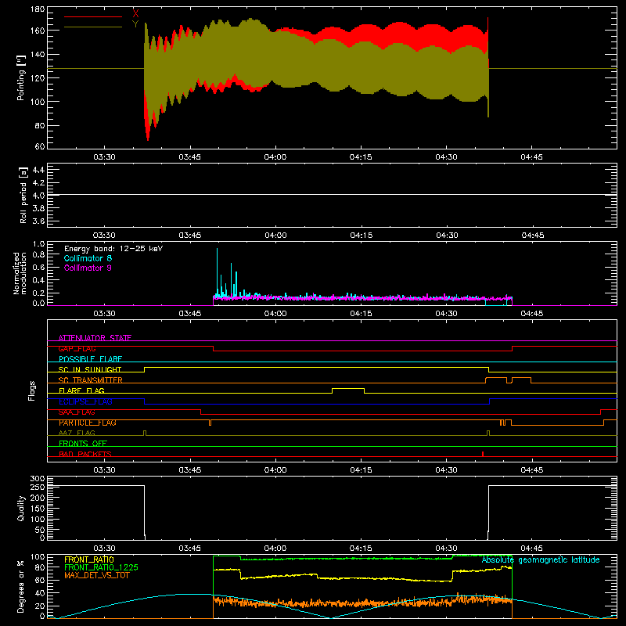The height and width of the screenshot is (626, 626).
Task: Click the '4.4' tick on the Roll period axis
Action: [38, 170]
